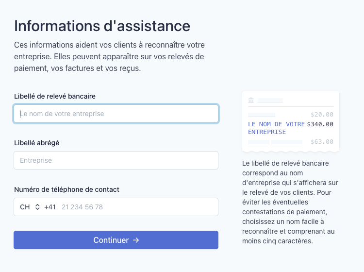Click the Numéro de téléphone de contact label
This screenshot has height=272, width=364.
(x=66, y=189)
